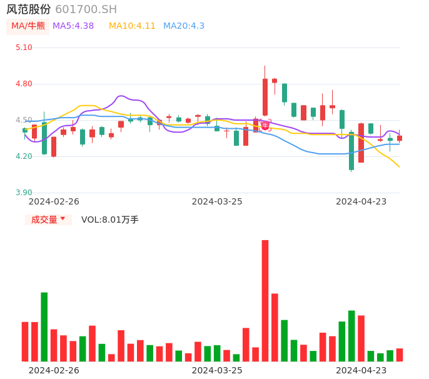Image resolution: width=429 pixels, height=379 pixels.
Task: Click the 5.10 price axis label
Action: click(24, 48)
